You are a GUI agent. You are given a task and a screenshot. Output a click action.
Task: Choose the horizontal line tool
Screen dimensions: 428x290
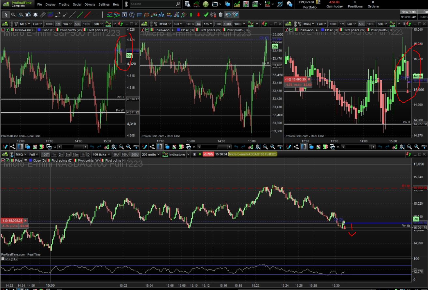95,15
